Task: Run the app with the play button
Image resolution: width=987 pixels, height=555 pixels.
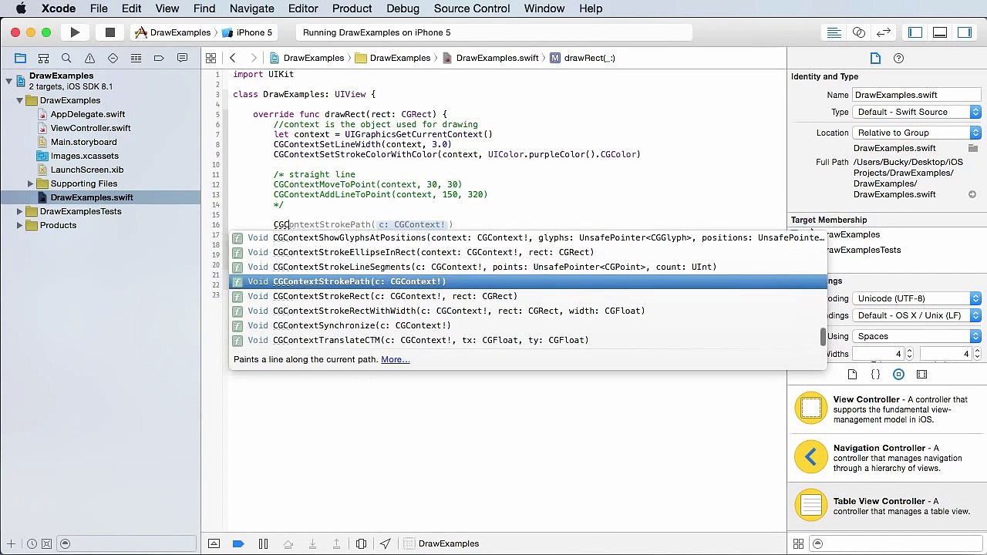Action: pyautogui.click(x=75, y=32)
